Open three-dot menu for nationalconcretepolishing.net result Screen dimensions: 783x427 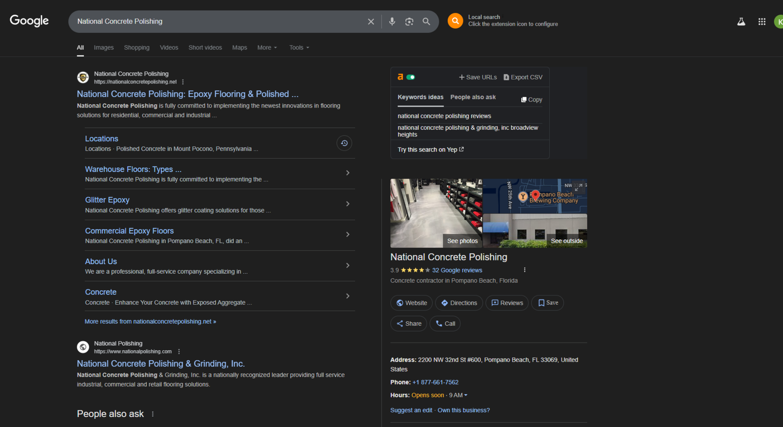click(x=183, y=82)
